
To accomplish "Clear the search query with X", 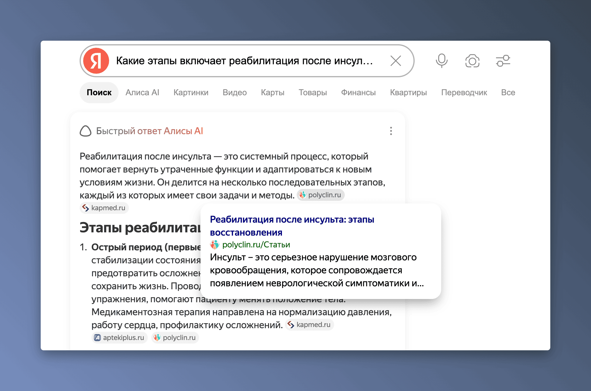I will [x=395, y=61].
